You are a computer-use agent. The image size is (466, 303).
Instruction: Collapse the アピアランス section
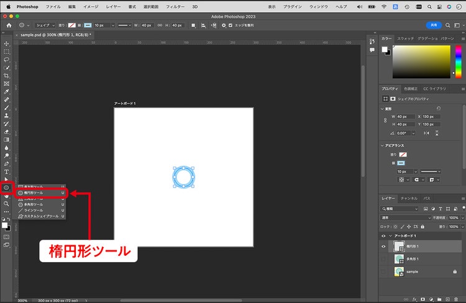382,145
